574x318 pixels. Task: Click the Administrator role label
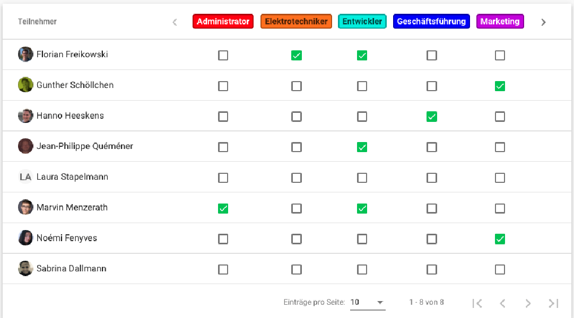click(223, 21)
